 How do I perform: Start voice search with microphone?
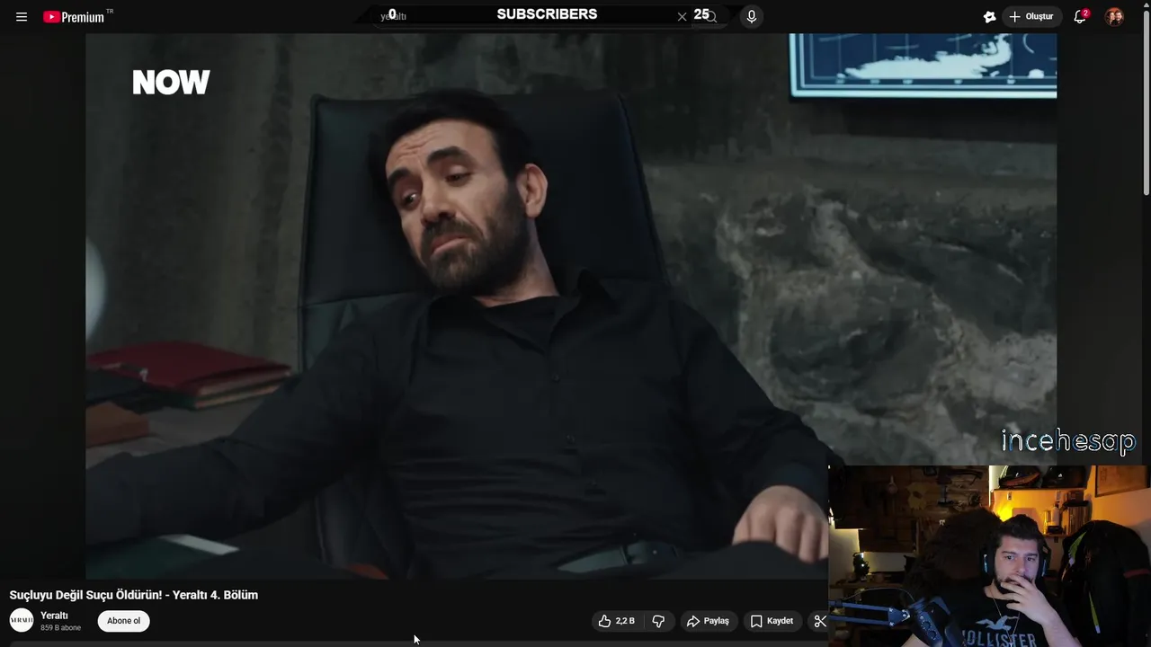click(752, 16)
